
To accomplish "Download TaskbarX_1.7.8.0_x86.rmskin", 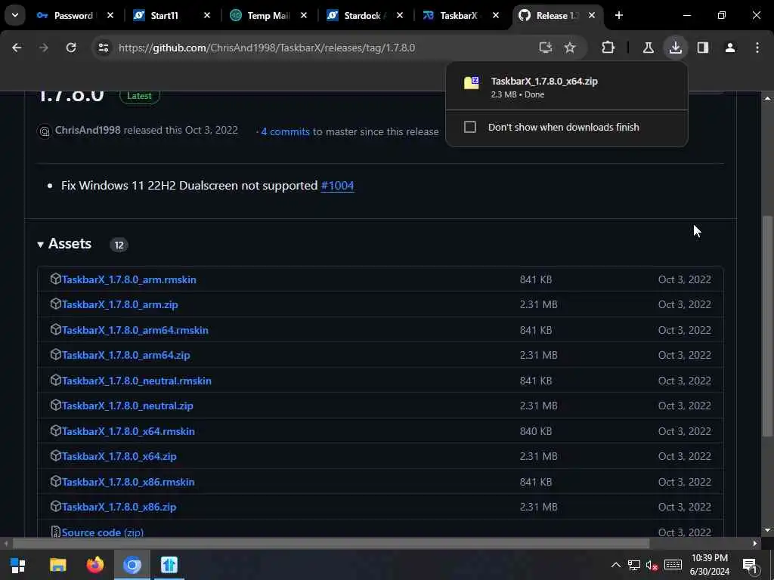I will 128,483.
